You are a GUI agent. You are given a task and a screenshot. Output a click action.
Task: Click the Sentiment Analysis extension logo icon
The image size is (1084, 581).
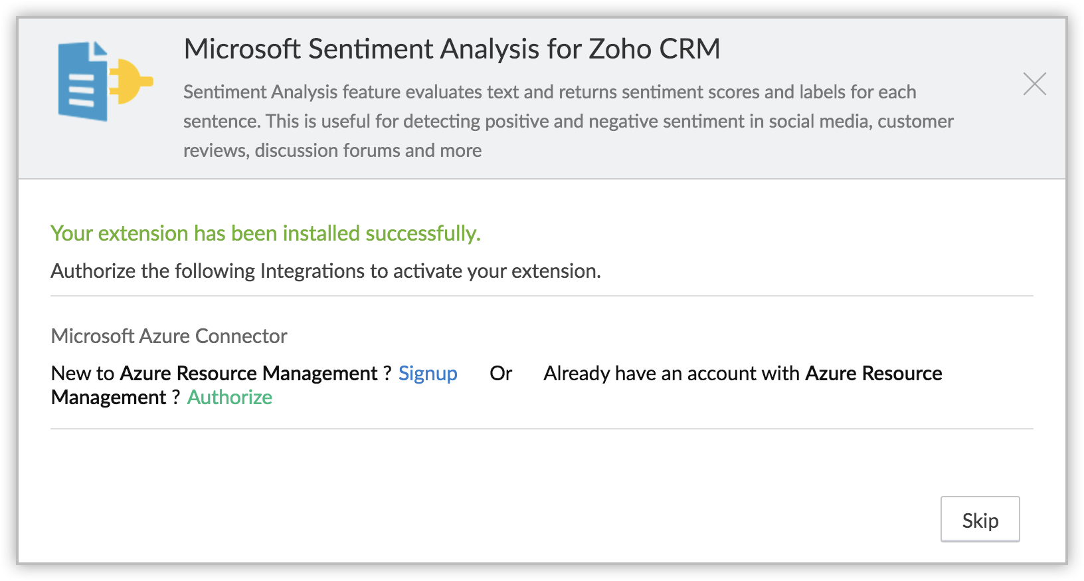tap(105, 82)
